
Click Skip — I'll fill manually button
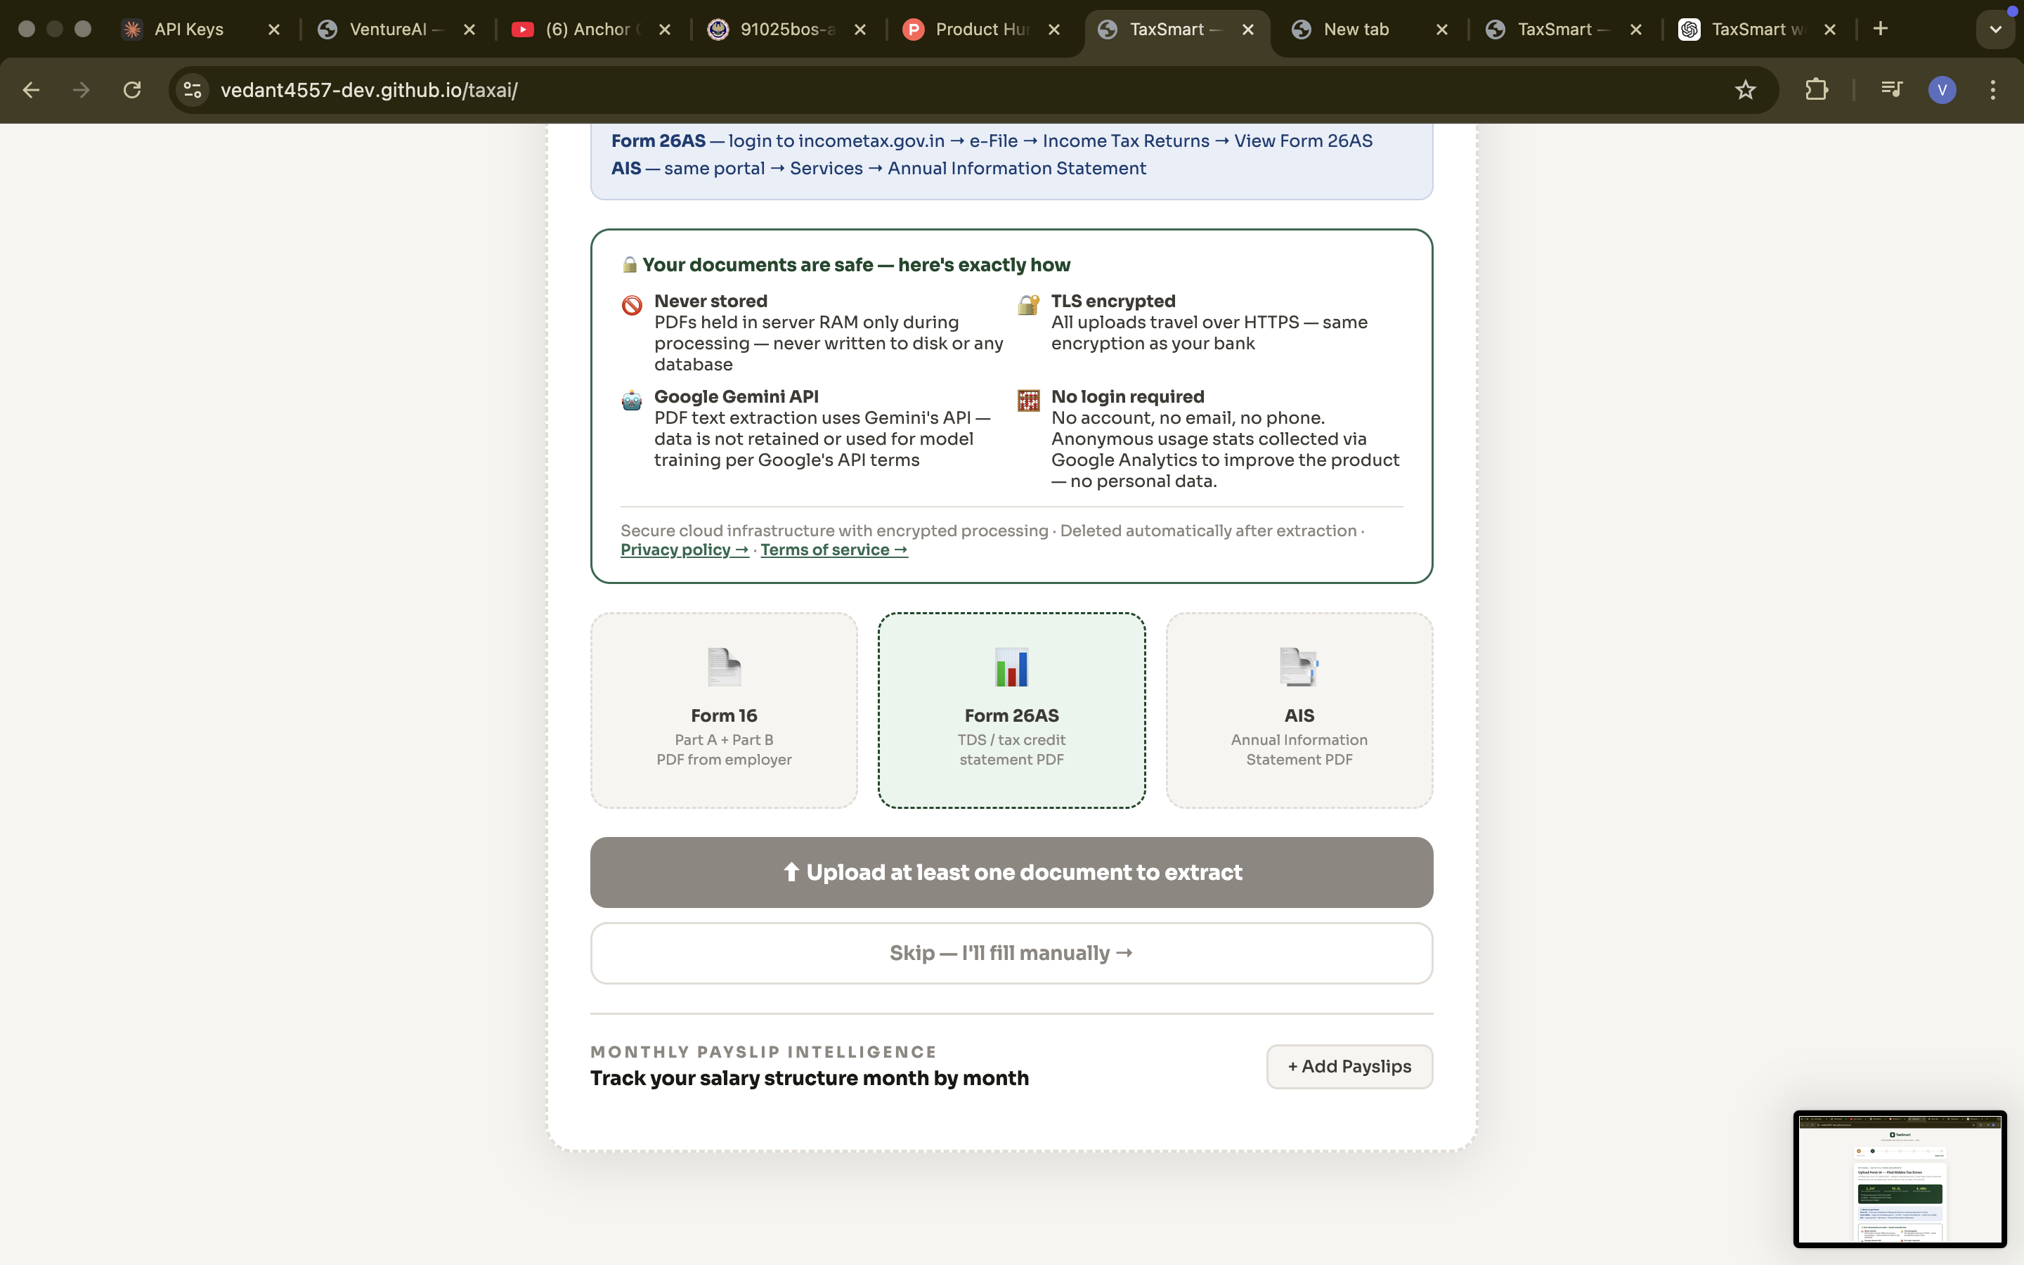coord(1011,953)
